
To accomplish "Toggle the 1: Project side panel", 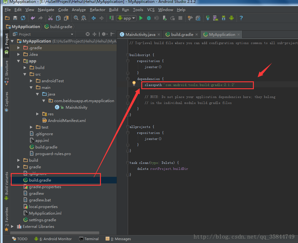I will [7, 44].
